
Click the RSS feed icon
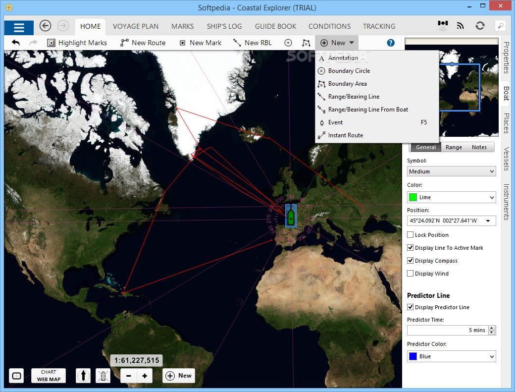461,26
